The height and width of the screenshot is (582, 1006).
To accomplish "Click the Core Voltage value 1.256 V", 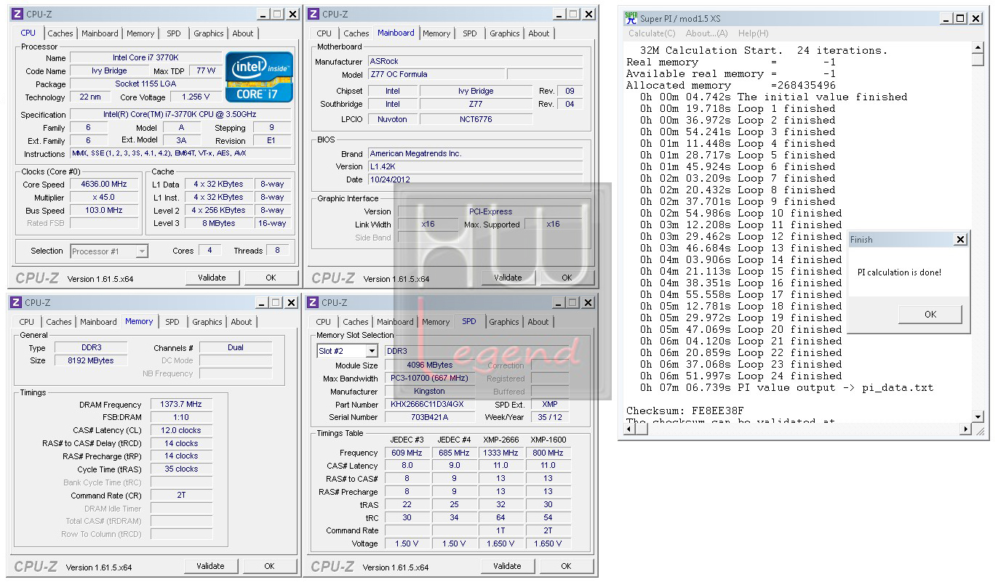I will 196,97.
